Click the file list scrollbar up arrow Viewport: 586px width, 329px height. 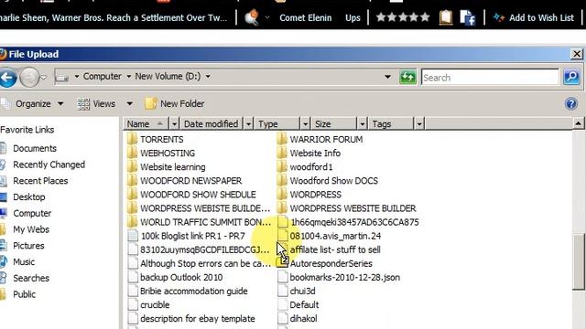(578, 123)
